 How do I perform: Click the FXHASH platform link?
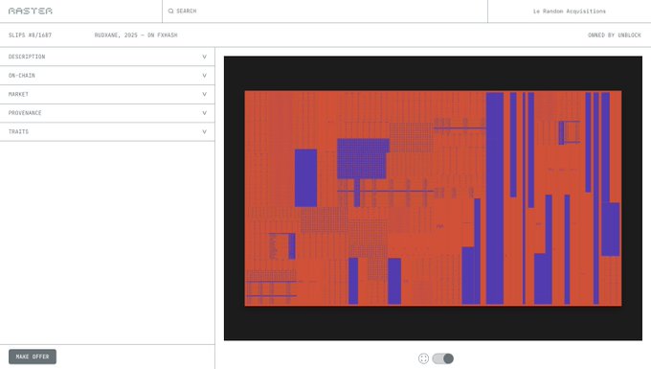(168, 35)
